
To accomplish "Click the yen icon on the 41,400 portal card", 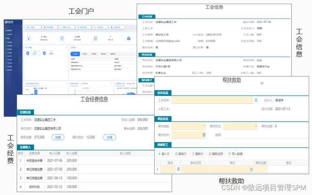I will coord(28,38).
